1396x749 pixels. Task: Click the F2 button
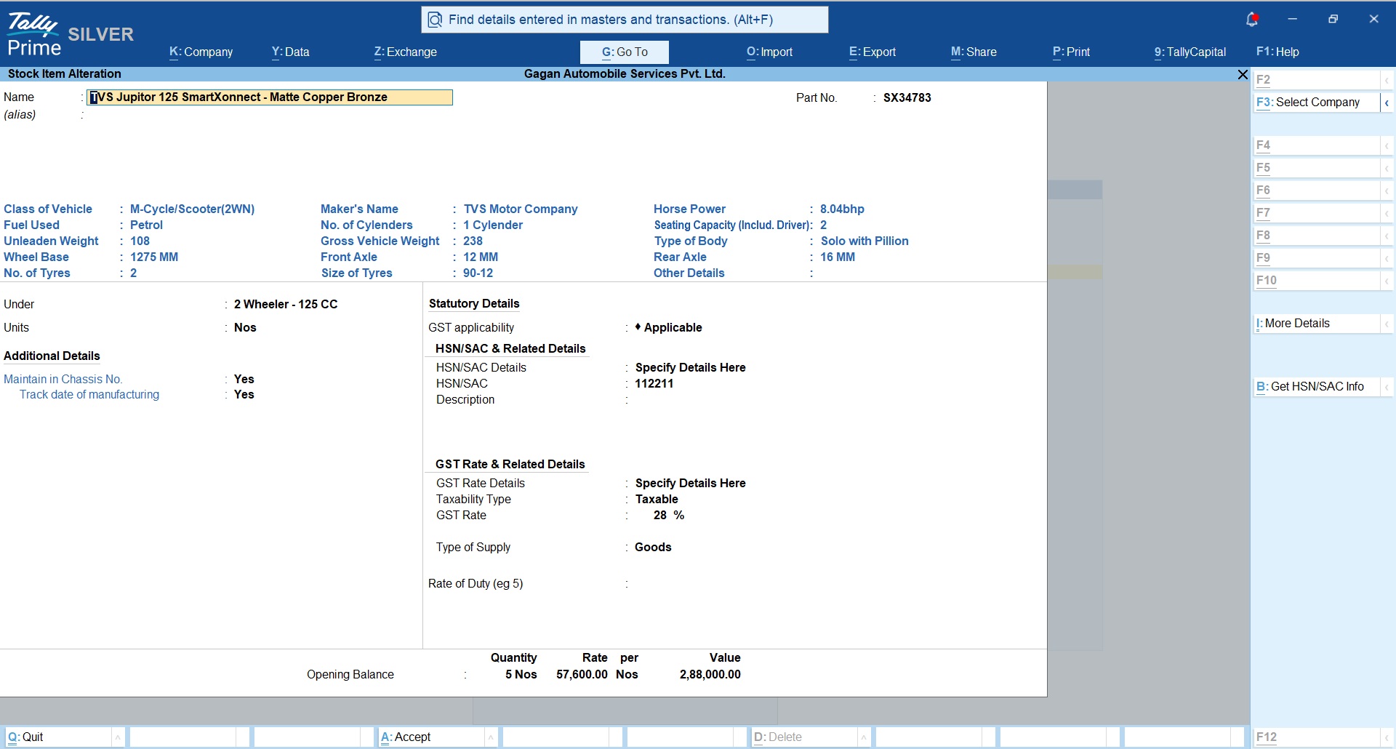point(1316,80)
